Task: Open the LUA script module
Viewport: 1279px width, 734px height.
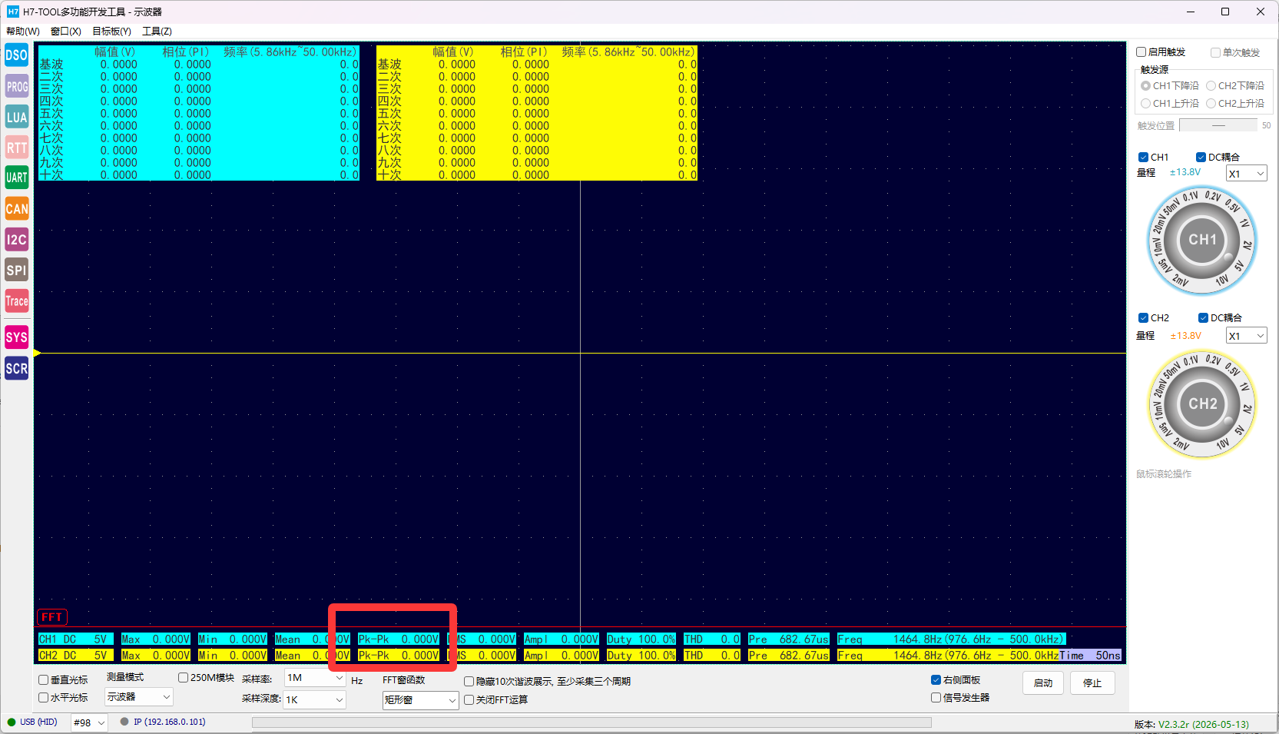Action: (17, 117)
